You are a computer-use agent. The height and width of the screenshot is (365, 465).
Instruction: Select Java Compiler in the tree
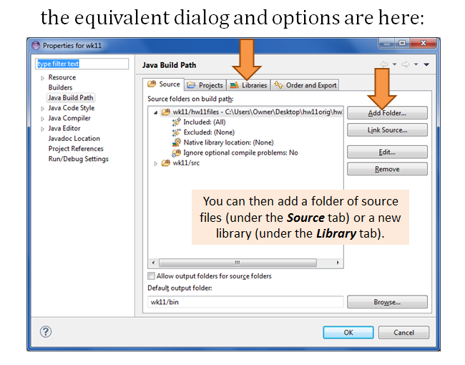tap(69, 118)
